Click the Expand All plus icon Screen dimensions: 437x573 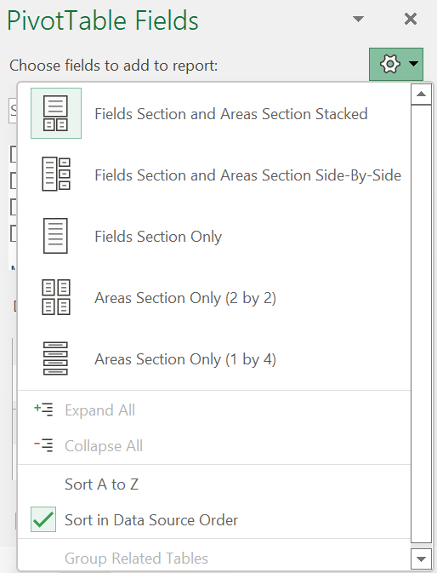click(x=43, y=410)
